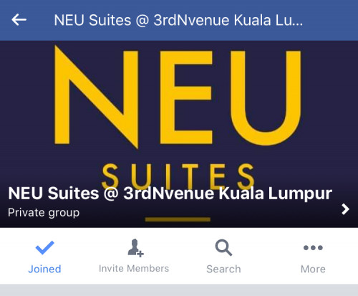Viewport: 358px width, 296px height.
Task: Click the yellow SUITES text on cover
Action: coord(178,176)
